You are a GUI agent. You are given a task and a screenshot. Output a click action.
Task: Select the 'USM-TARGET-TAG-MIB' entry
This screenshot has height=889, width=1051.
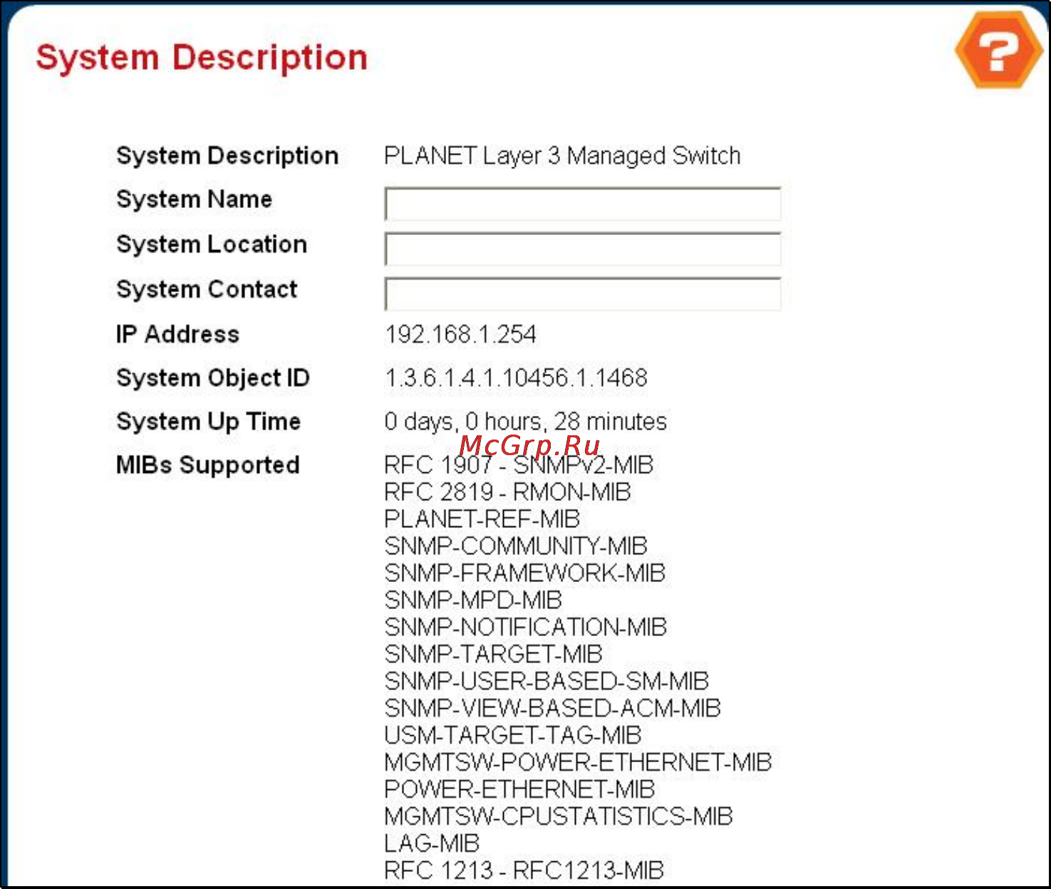512,736
